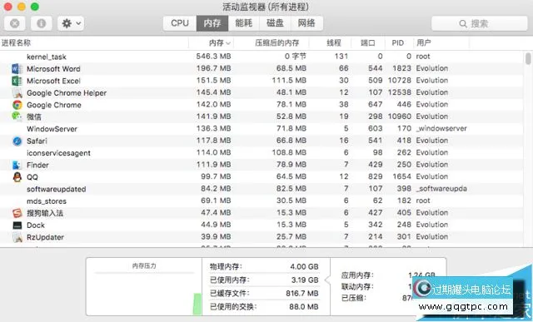Select the mds_stores process name
533x322 pixels.
click(47, 201)
